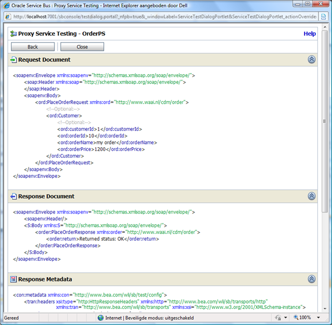
Task: Collapse the Response Metadata section
Action: tap(311, 279)
